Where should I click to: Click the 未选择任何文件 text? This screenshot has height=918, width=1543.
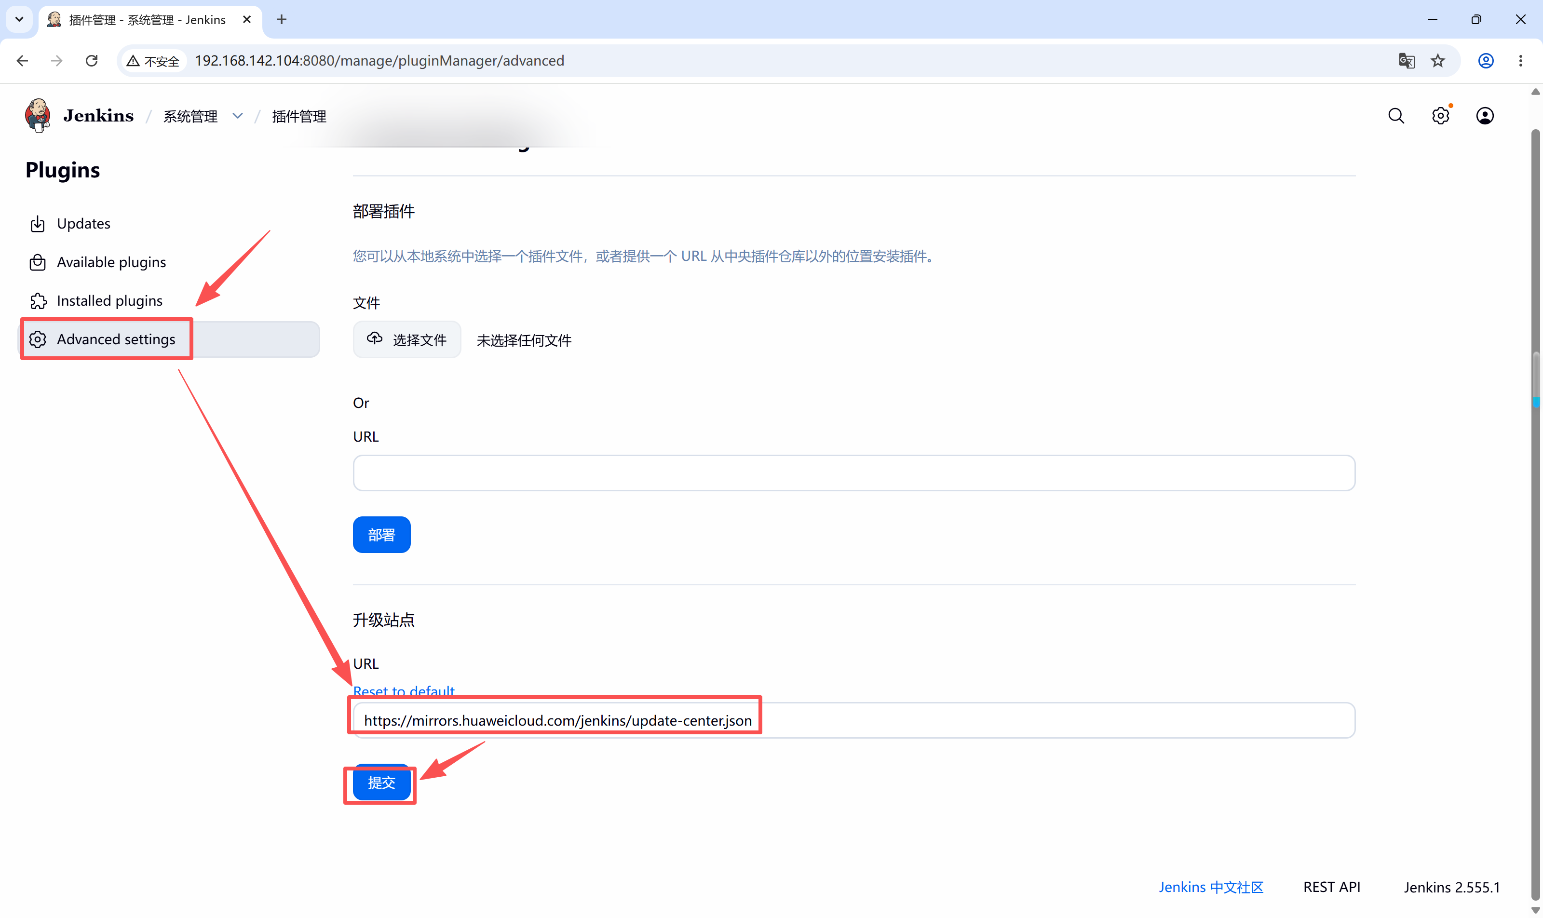click(x=524, y=340)
